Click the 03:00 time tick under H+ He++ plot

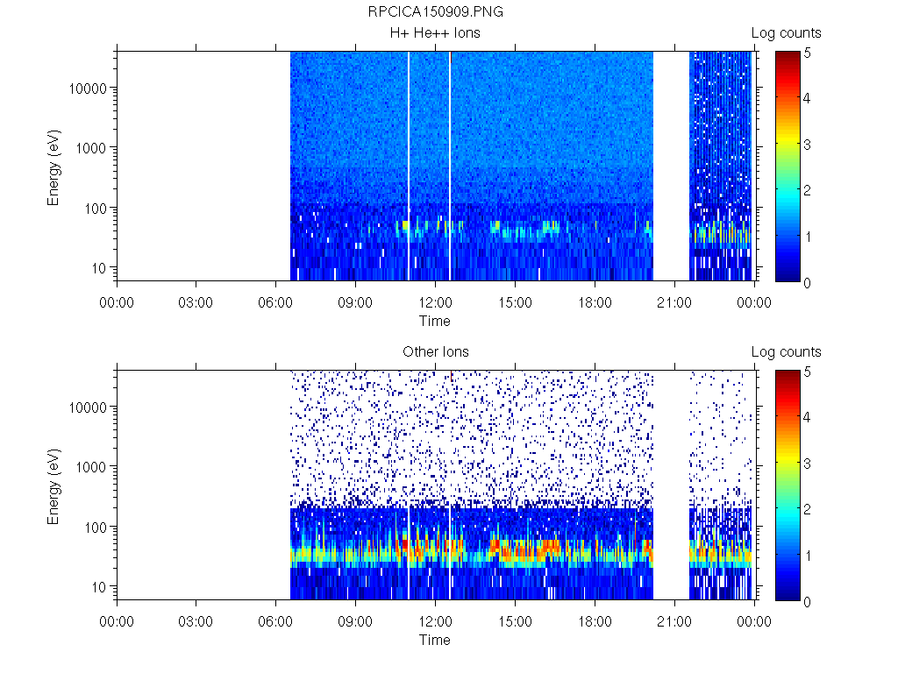[196, 302]
